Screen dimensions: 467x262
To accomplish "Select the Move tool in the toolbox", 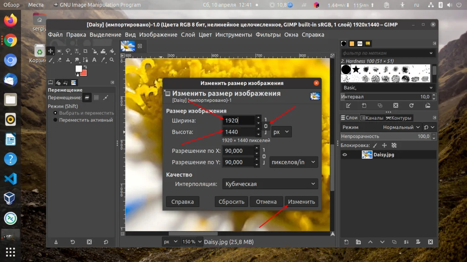I will click(51, 51).
